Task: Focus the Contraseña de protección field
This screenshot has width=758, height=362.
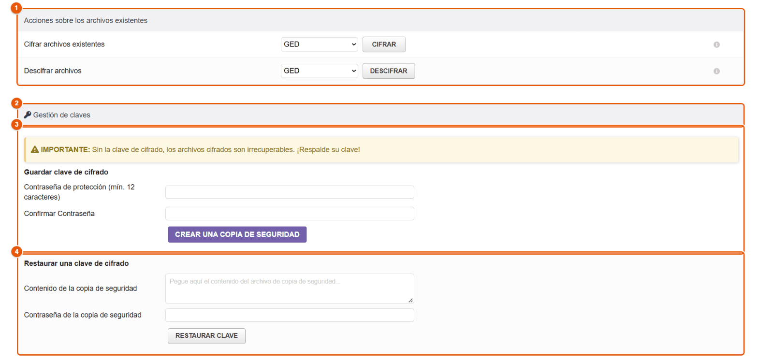Action: coord(290,192)
